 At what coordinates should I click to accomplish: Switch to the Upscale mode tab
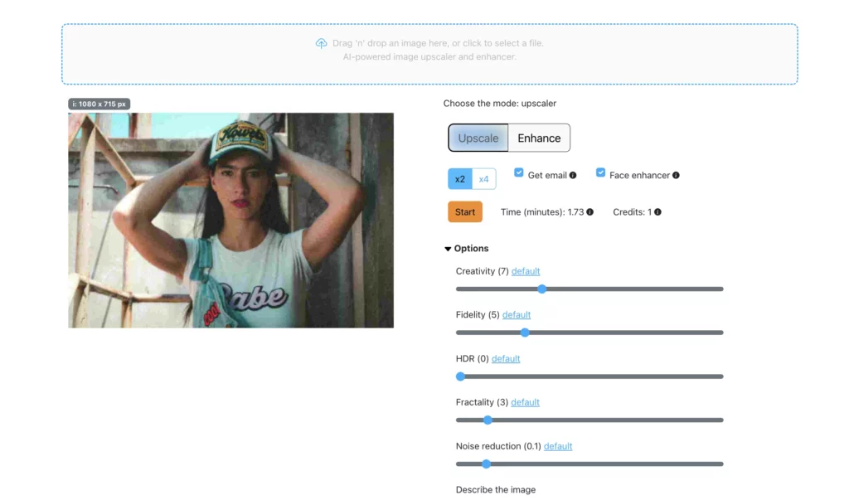pyautogui.click(x=478, y=138)
